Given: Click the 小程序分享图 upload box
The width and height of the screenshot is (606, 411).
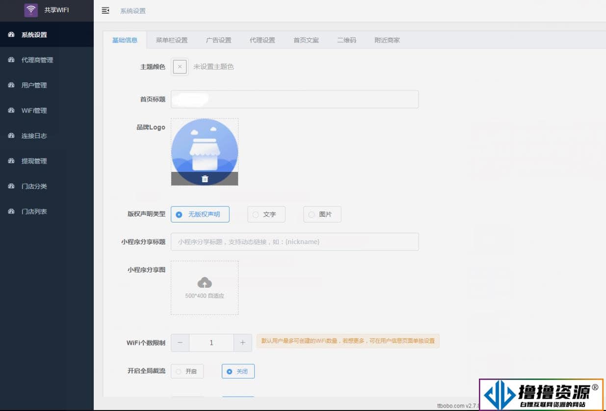Looking at the screenshot, I should pos(205,288).
